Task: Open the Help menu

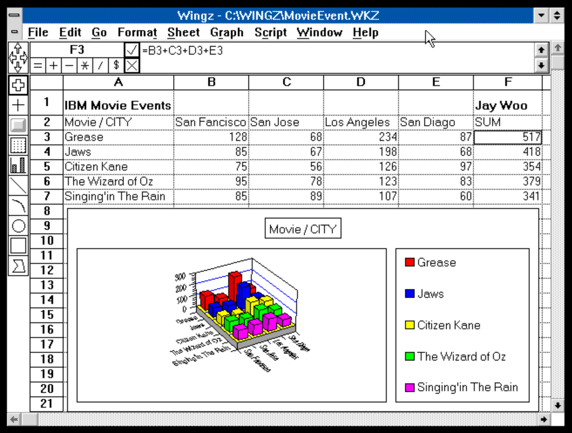Action: (x=365, y=33)
